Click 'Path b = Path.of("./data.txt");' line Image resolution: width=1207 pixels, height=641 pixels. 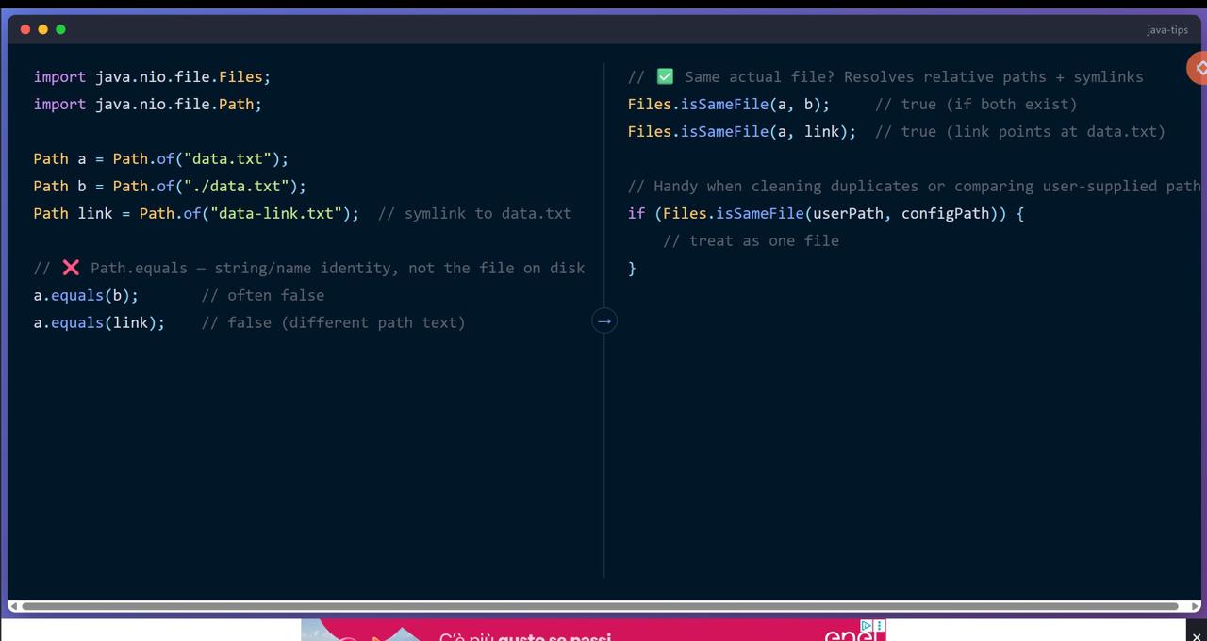click(x=170, y=186)
